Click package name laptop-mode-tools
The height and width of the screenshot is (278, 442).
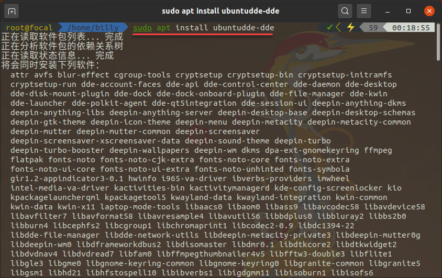pyautogui.click(x=140, y=207)
